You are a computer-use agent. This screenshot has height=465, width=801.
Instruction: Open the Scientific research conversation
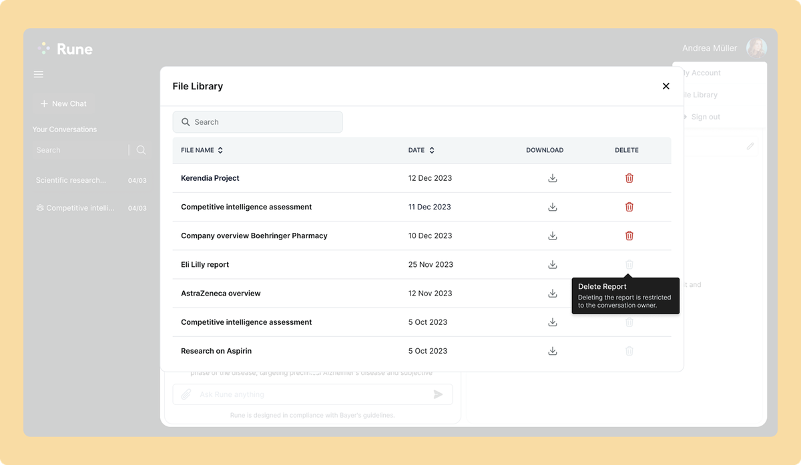91,180
